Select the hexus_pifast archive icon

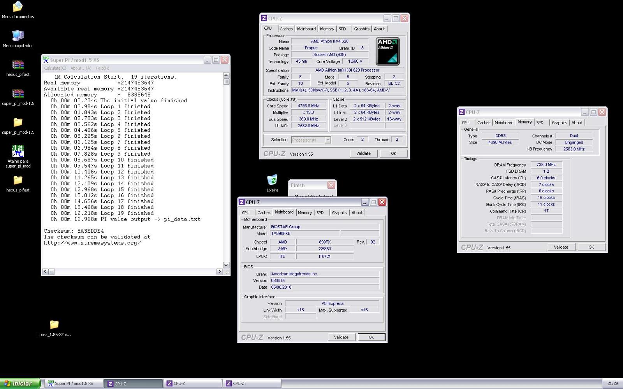point(18,65)
